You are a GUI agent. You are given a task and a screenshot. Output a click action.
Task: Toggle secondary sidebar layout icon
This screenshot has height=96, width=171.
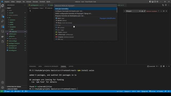pos(155,2)
